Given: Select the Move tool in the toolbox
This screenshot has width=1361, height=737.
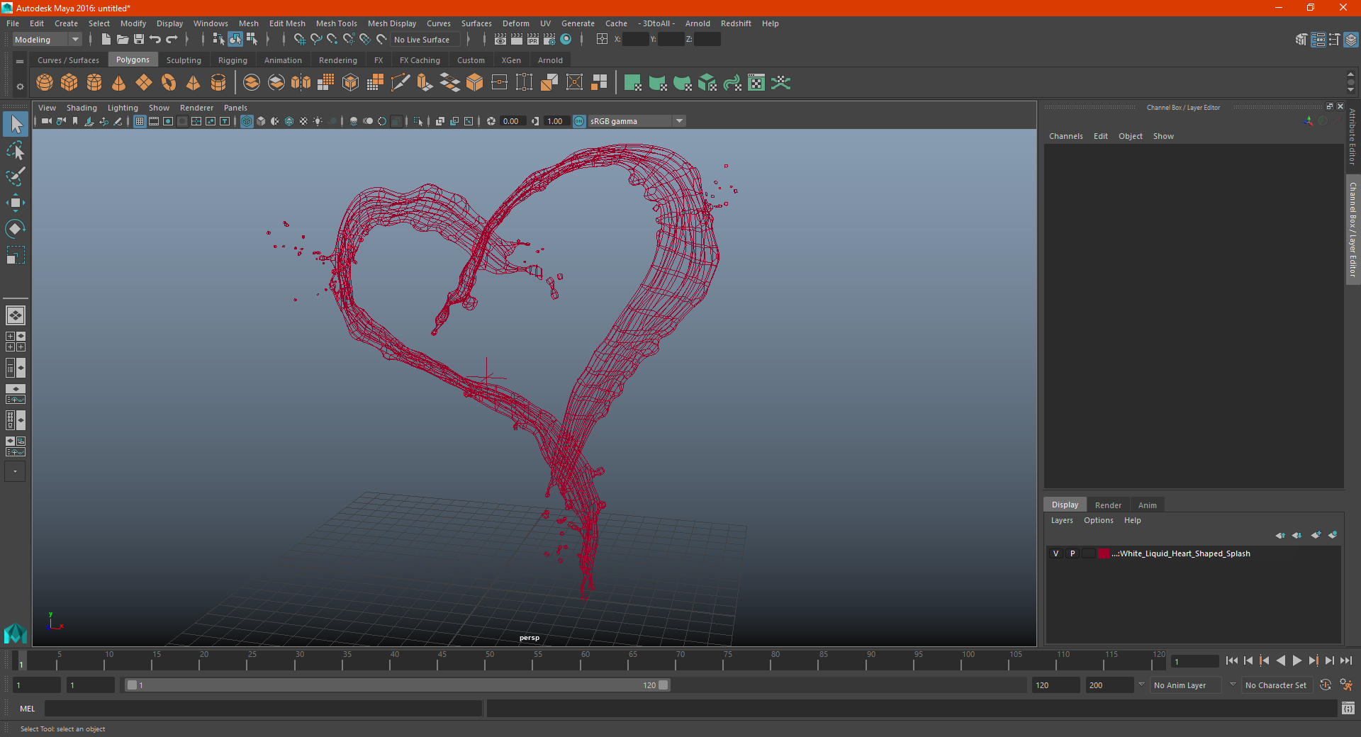Looking at the screenshot, I should point(15,203).
